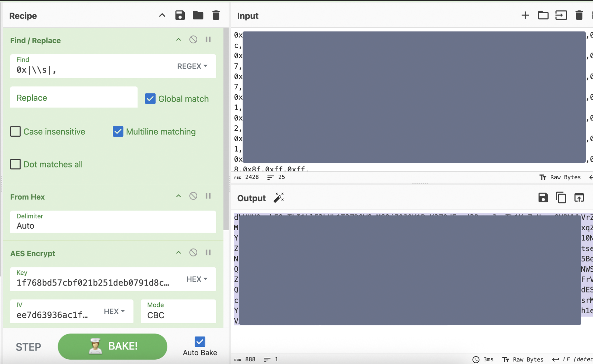The image size is (593, 364).
Task: Uncheck the Global match checkbox
Action: coord(150,99)
